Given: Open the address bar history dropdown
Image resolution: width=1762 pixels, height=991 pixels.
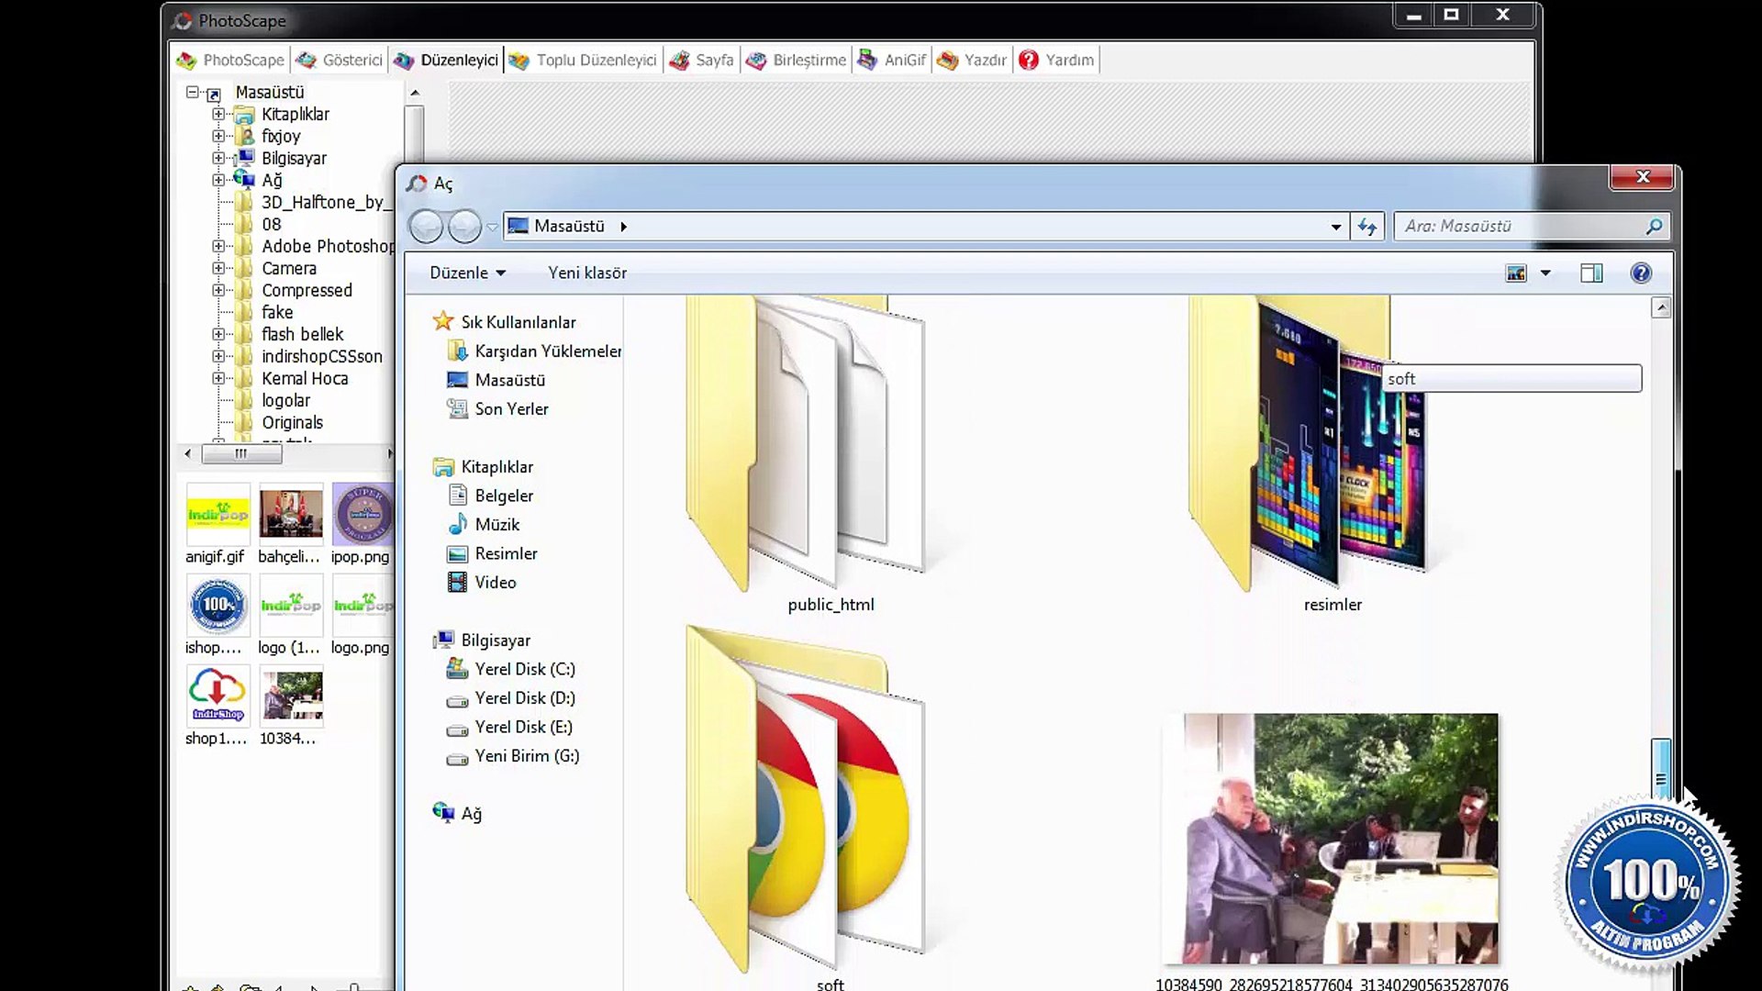Looking at the screenshot, I should (1336, 227).
